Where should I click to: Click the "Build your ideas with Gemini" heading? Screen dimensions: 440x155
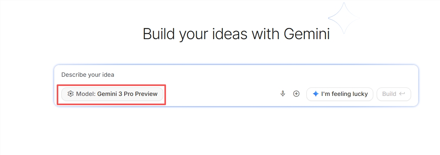pyautogui.click(x=236, y=34)
